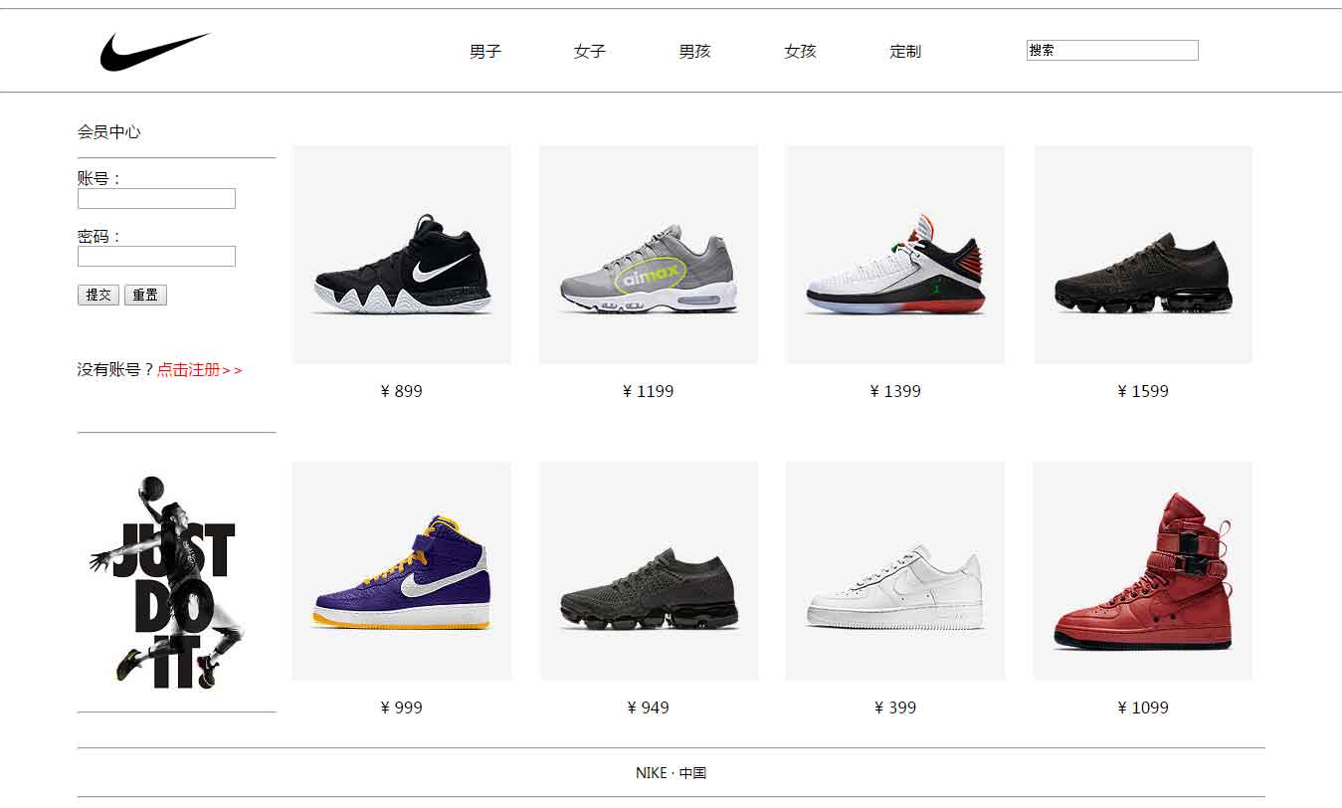Focus the 搜索 search box
Image resolution: width=1342 pixels, height=808 pixels.
[x=1112, y=51]
